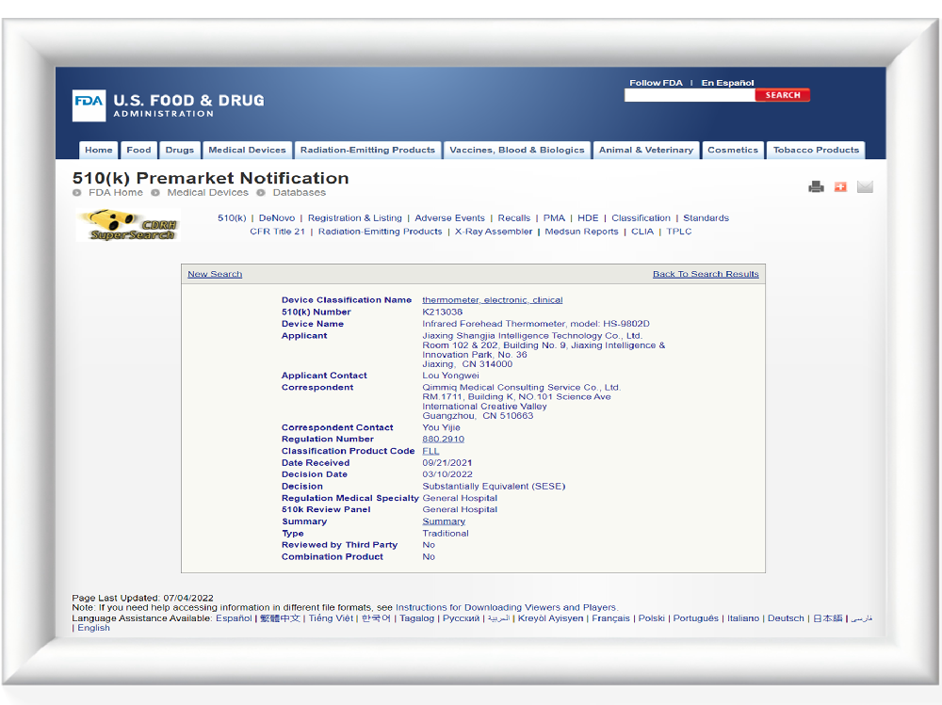942x705 pixels.
Task: Open the Food tab
Action: pyautogui.click(x=138, y=150)
